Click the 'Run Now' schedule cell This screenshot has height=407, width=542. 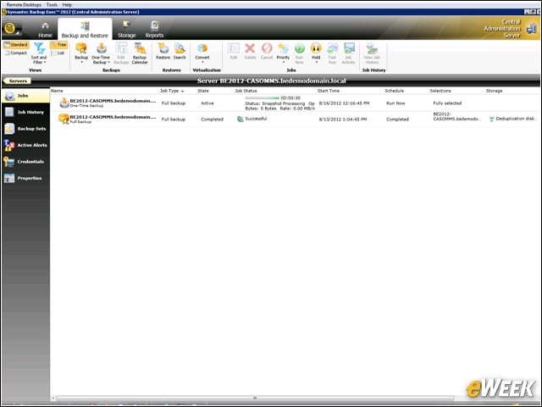pyautogui.click(x=395, y=103)
